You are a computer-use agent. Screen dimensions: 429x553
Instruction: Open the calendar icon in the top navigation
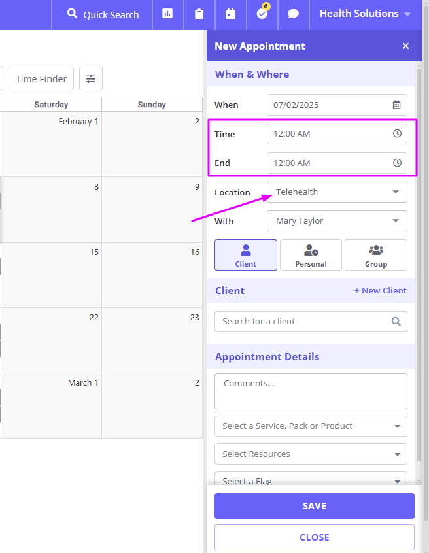pyautogui.click(x=230, y=14)
